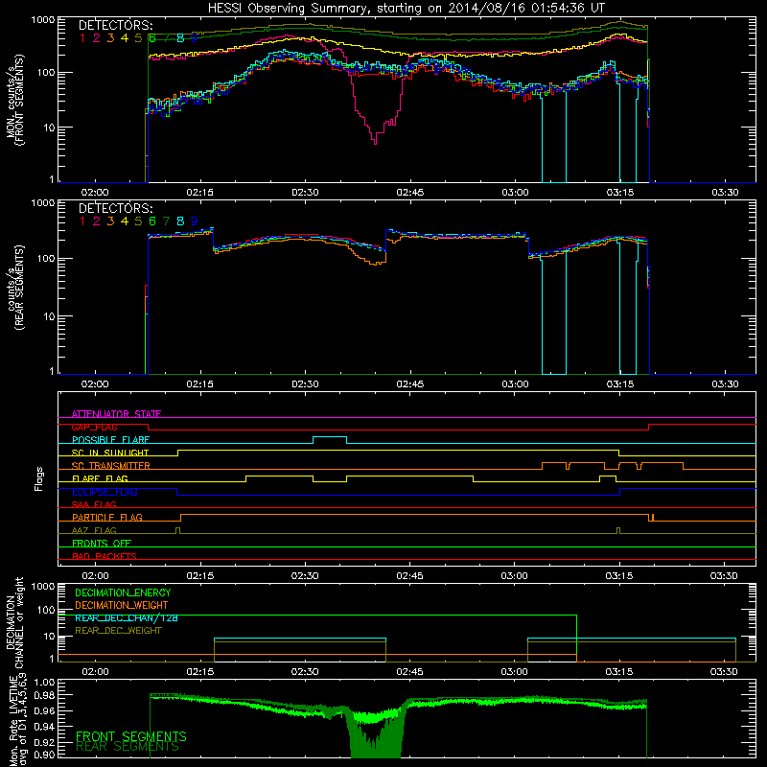Click the MON. counts/s (FRONT SEGMENTS) axis title

click(14, 100)
